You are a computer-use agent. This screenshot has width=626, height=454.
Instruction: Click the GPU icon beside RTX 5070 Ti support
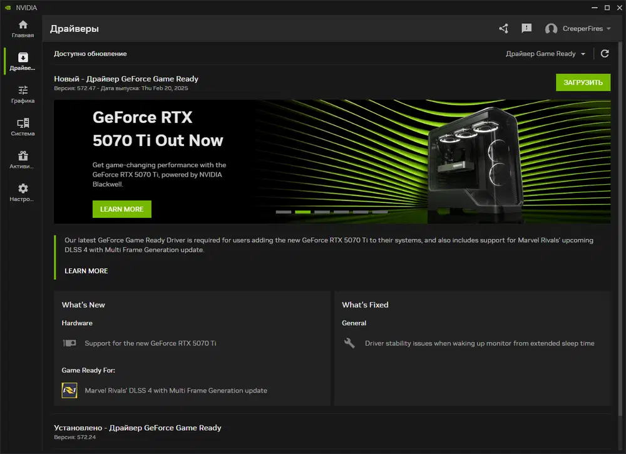tap(69, 343)
